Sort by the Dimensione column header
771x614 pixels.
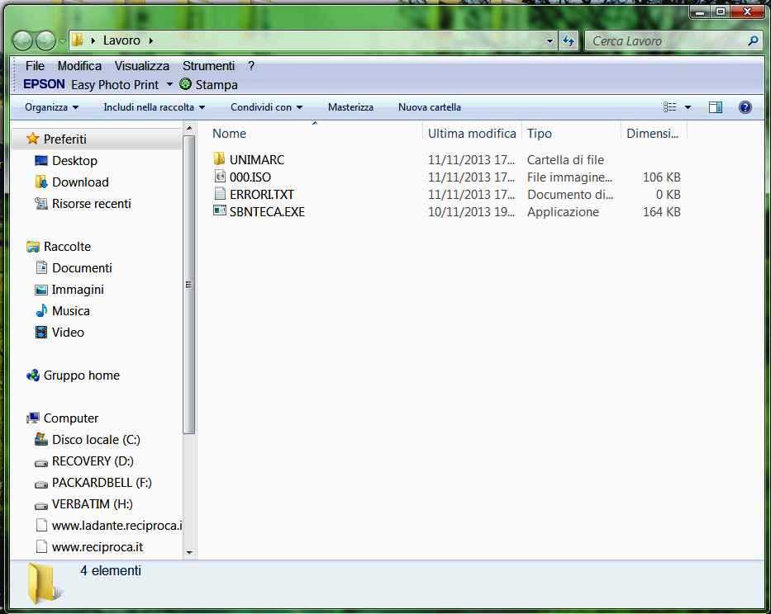coord(654,133)
